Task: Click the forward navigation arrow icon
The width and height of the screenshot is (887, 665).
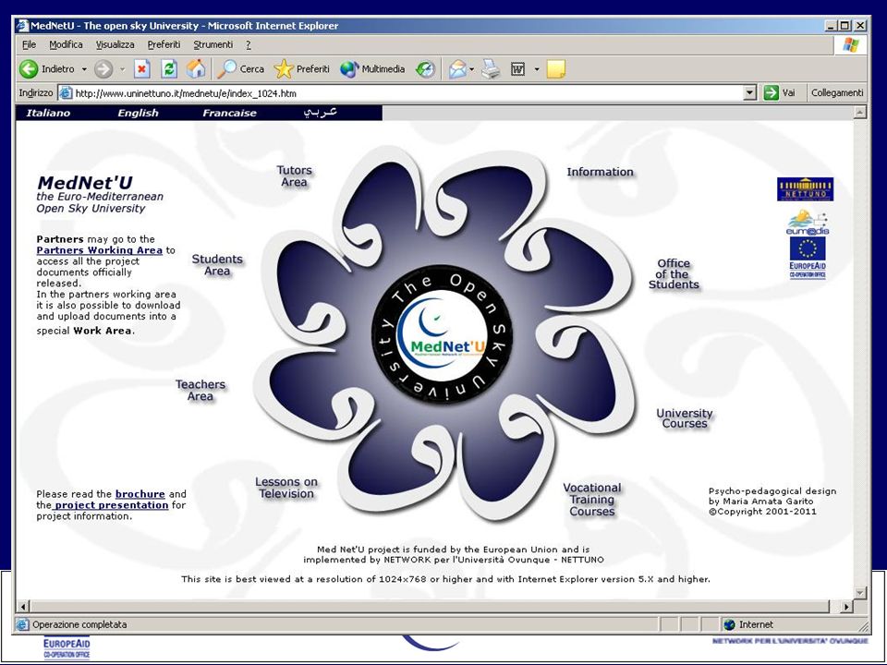Action: [x=103, y=69]
